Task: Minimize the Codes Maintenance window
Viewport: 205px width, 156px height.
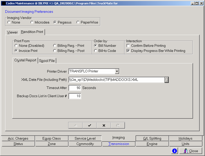Action: tap(192, 3)
